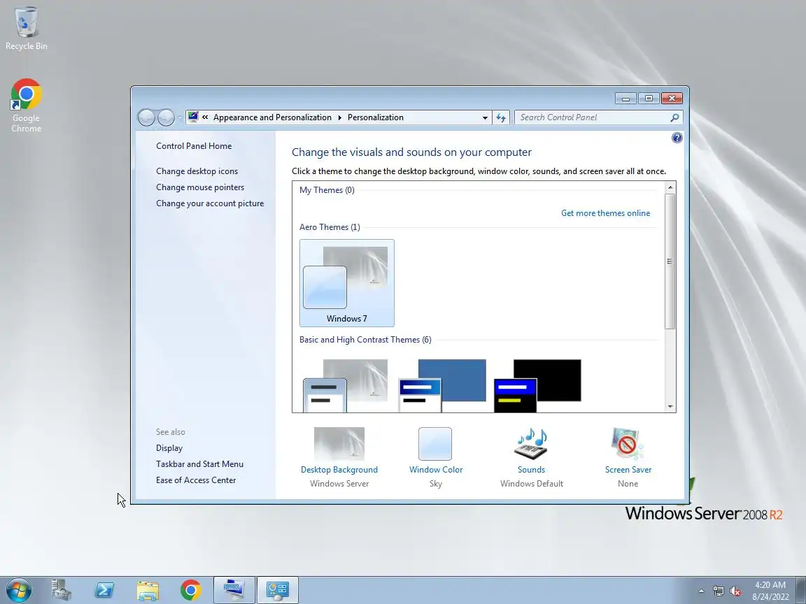Viewport: 806px width, 604px height.
Task: Select the Windows 7 Aero theme
Action: pos(347,283)
